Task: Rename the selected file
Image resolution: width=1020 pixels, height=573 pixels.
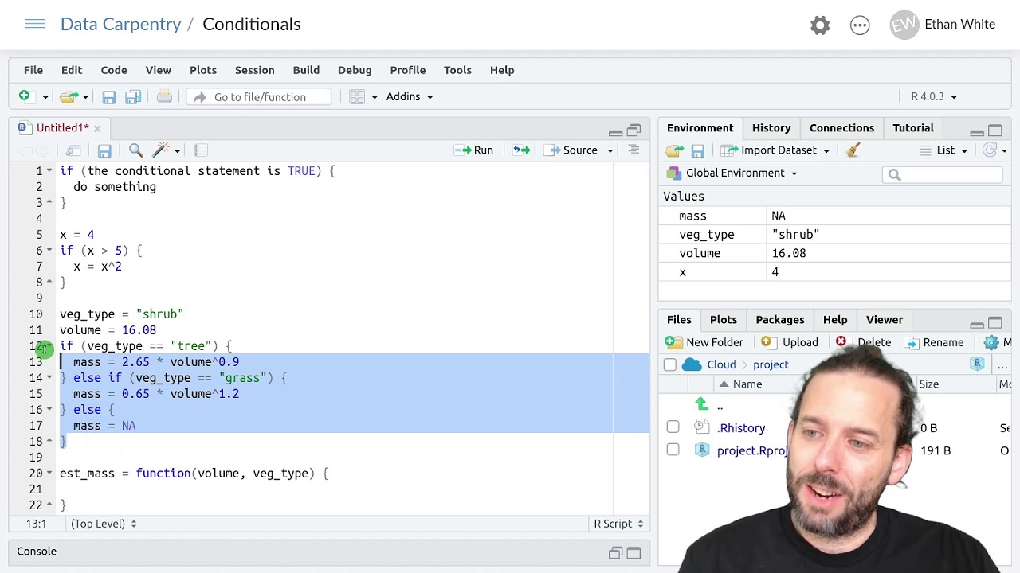Action: pos(935,342)
